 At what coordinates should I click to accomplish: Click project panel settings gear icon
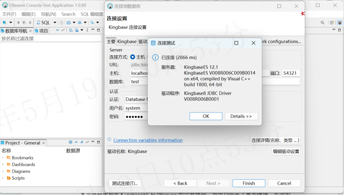[x=70, y=142]
